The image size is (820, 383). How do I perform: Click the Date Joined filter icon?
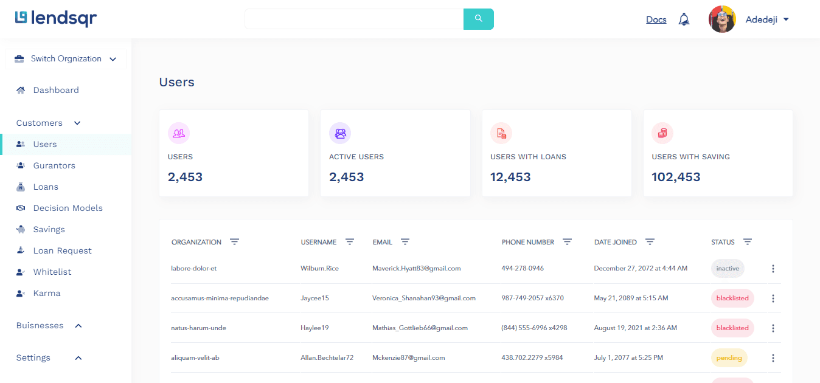(650, 242)
